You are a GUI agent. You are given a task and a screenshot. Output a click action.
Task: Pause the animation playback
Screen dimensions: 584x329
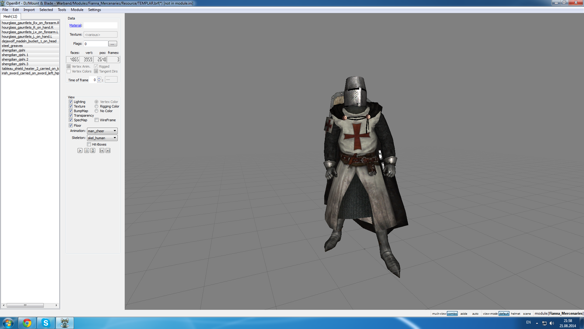[87, 150]
